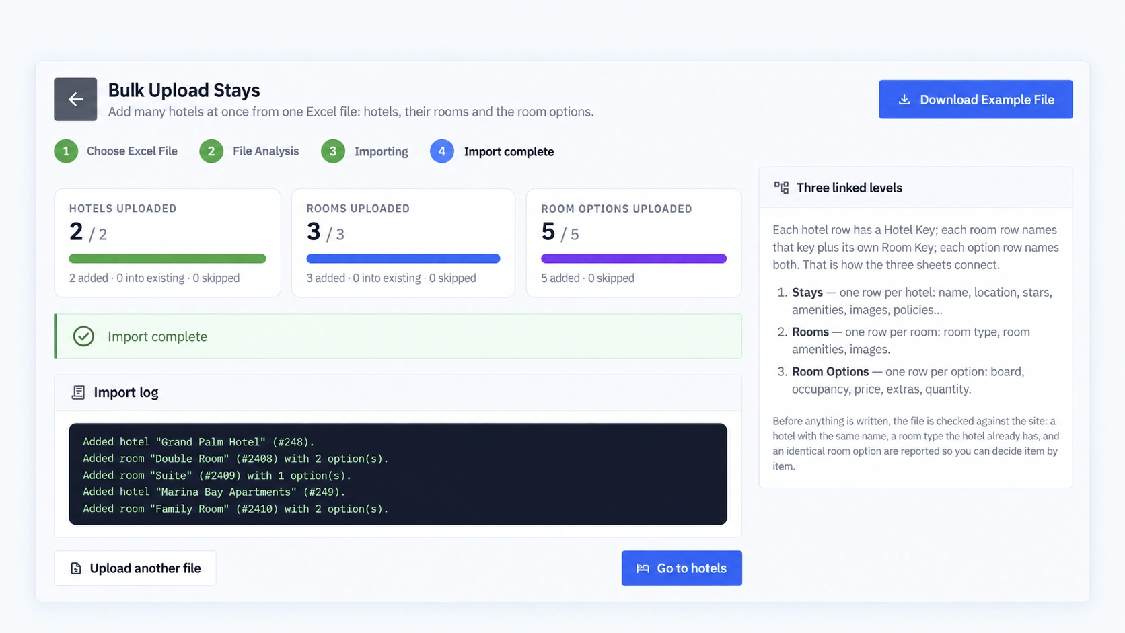1125x633 pixels.
Task: Click the file icon in Upload another file
Action: point(76,568)
